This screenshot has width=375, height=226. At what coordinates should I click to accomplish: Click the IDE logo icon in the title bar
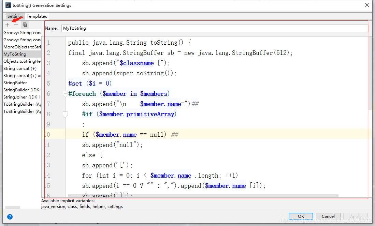coord(8,5)
